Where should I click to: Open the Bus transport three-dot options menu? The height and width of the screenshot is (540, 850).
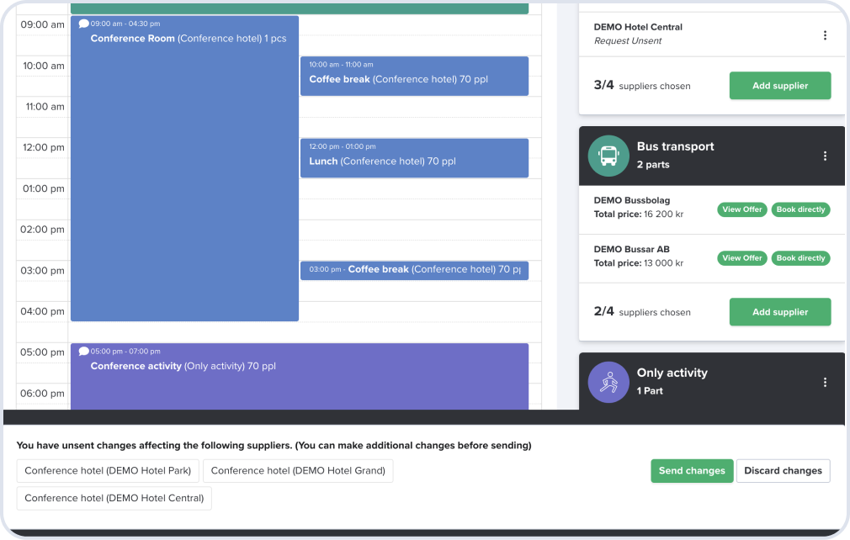click(825, 156)
